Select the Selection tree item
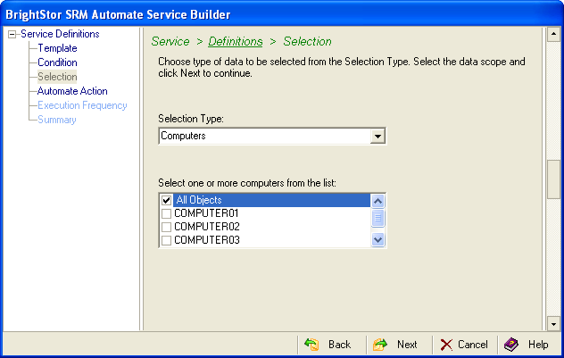The height and width of the screenshot is (358, 564). (x=57, y=77)
